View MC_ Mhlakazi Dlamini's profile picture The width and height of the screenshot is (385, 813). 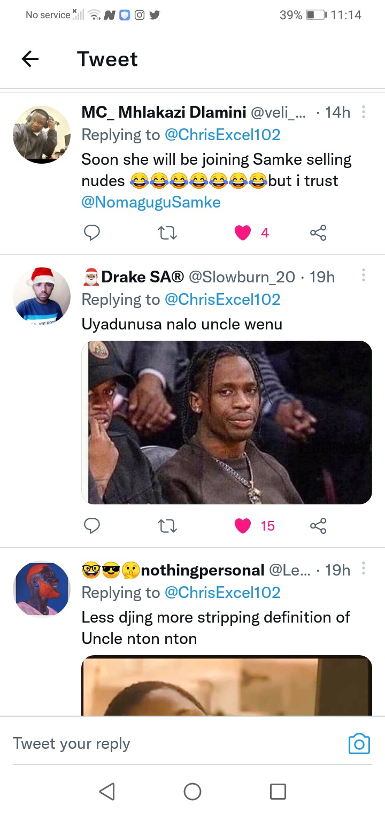click(42, 134)
